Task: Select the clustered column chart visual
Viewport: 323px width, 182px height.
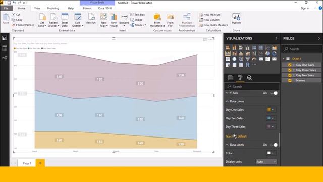Action: 248,48
